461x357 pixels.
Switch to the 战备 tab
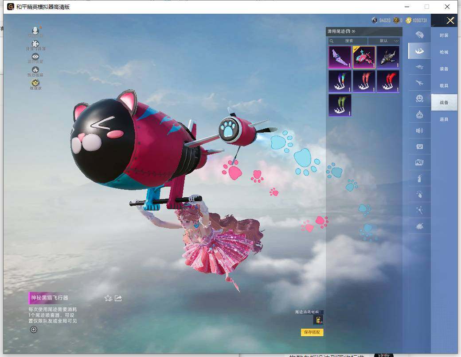pyautogui.click(x=444, y=102)
